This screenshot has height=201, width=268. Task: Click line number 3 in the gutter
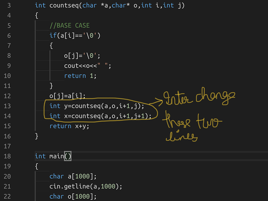[x=9, y=6]
